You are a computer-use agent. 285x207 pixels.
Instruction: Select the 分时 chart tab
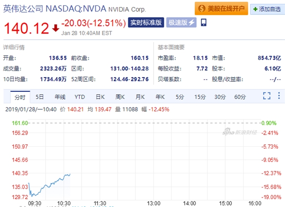point(19,97)
